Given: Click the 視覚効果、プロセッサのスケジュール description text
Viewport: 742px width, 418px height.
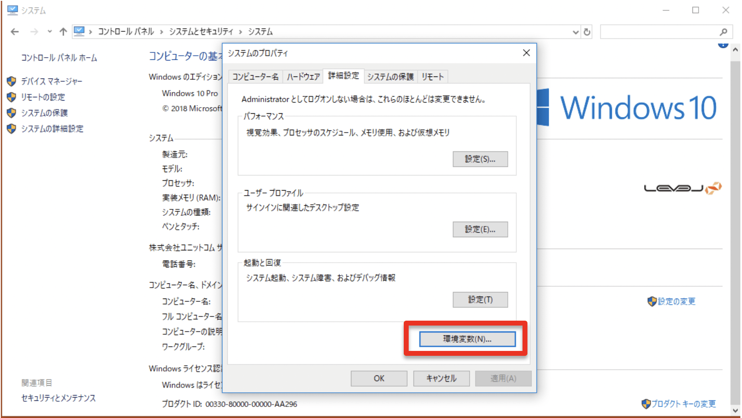Looking at the screenshot, I should point(348,133).
